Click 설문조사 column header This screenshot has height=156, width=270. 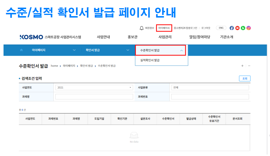pos(145,119)
